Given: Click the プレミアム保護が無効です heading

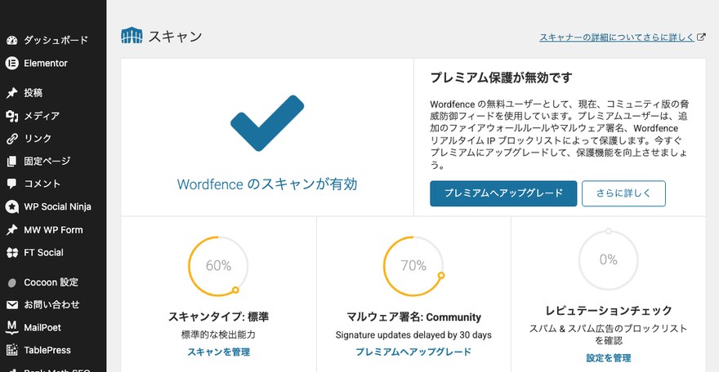Looking at the screenshot, I should (x=501, y=77).
